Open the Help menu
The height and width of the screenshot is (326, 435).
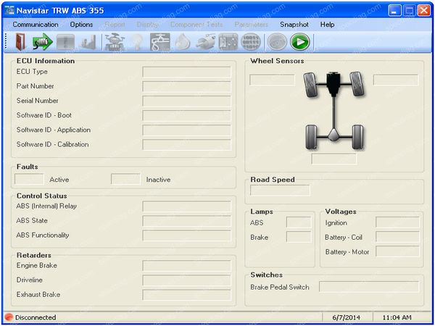tap(327, 25)
